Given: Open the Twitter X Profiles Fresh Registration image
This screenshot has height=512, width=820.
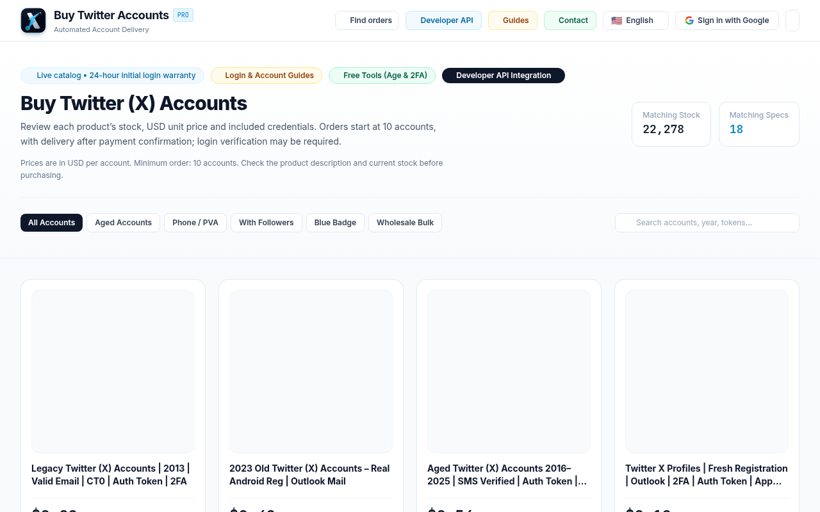Looking at the screenshot, I should click(707, 371).
